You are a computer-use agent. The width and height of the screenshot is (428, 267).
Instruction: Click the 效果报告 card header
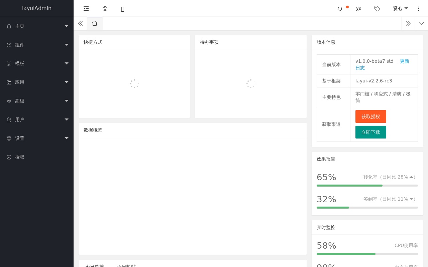coord(367,159)
